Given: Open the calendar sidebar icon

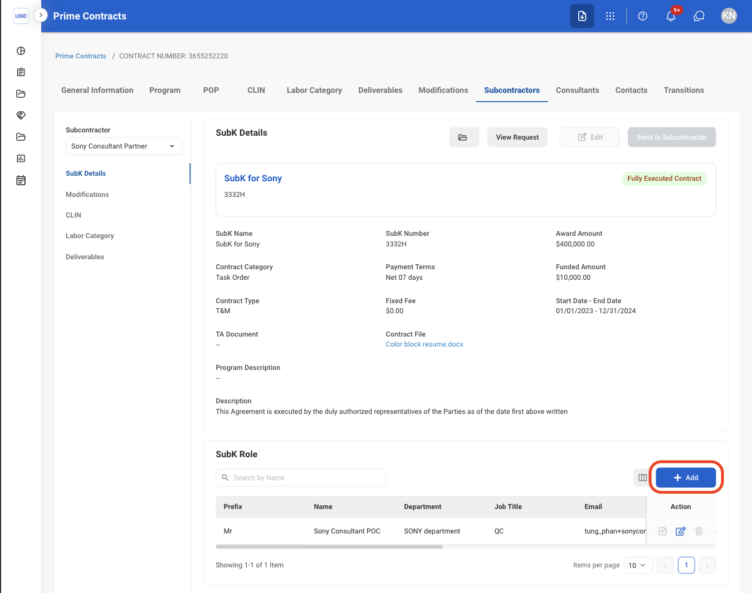Looking at the screenshot, I should (x=21, y=180).
